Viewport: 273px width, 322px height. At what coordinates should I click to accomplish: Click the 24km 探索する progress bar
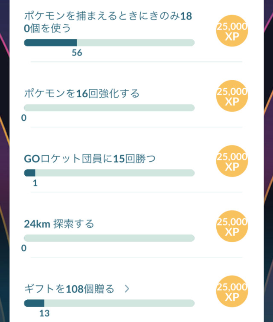click(x=109, y=238)
